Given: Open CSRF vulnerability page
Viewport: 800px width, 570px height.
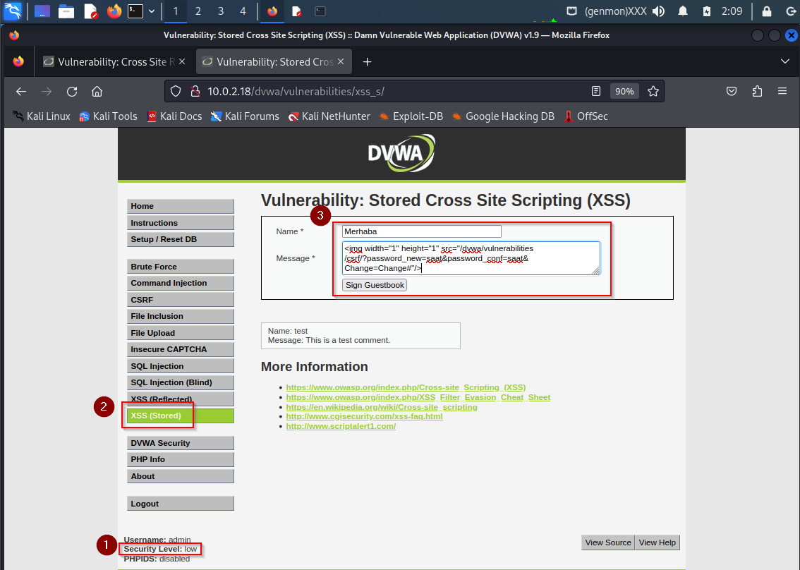Looking at the screenshot, I should (x=181, y=300).
